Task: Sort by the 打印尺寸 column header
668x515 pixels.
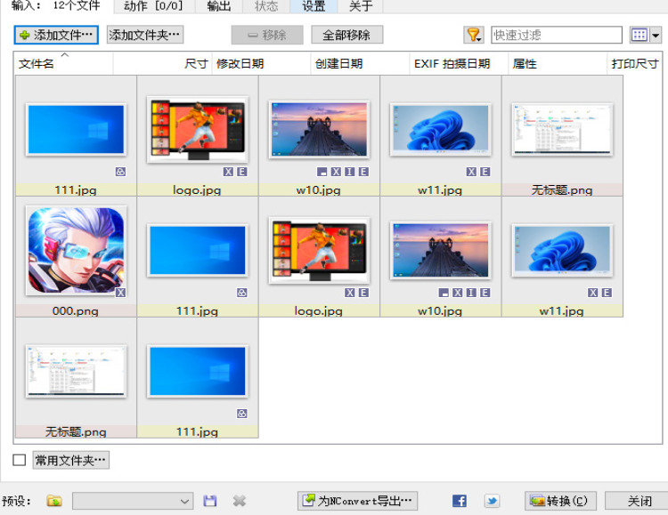Action: 635,64
